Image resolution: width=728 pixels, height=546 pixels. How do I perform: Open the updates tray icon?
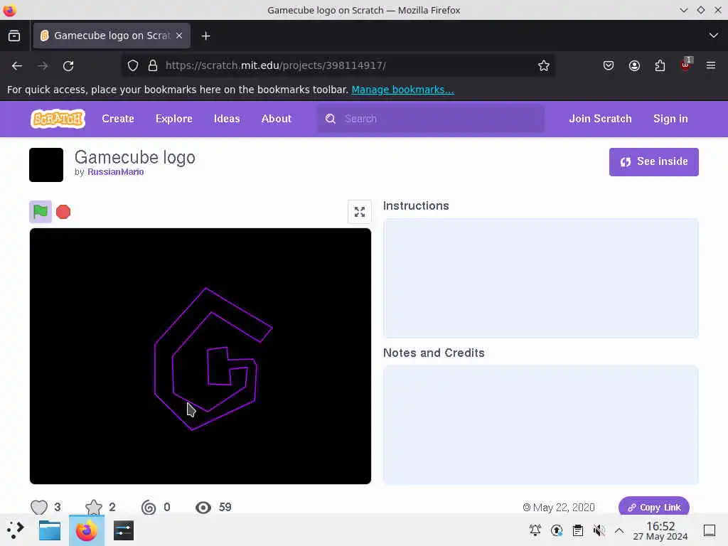coord(556,530)
